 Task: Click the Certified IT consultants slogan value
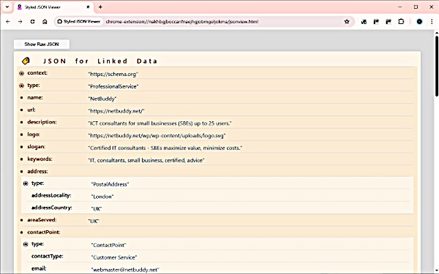coord(165,148)
